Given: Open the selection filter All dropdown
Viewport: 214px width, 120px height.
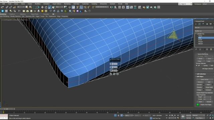Looking at the screenshot, I should pyautogui.click(x=21, y=7).
